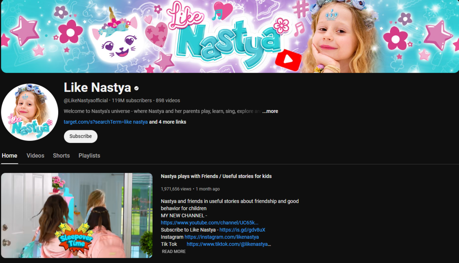459x263 pixels.
Task: Click the Like Nastya channel banner
Action: 229,36
